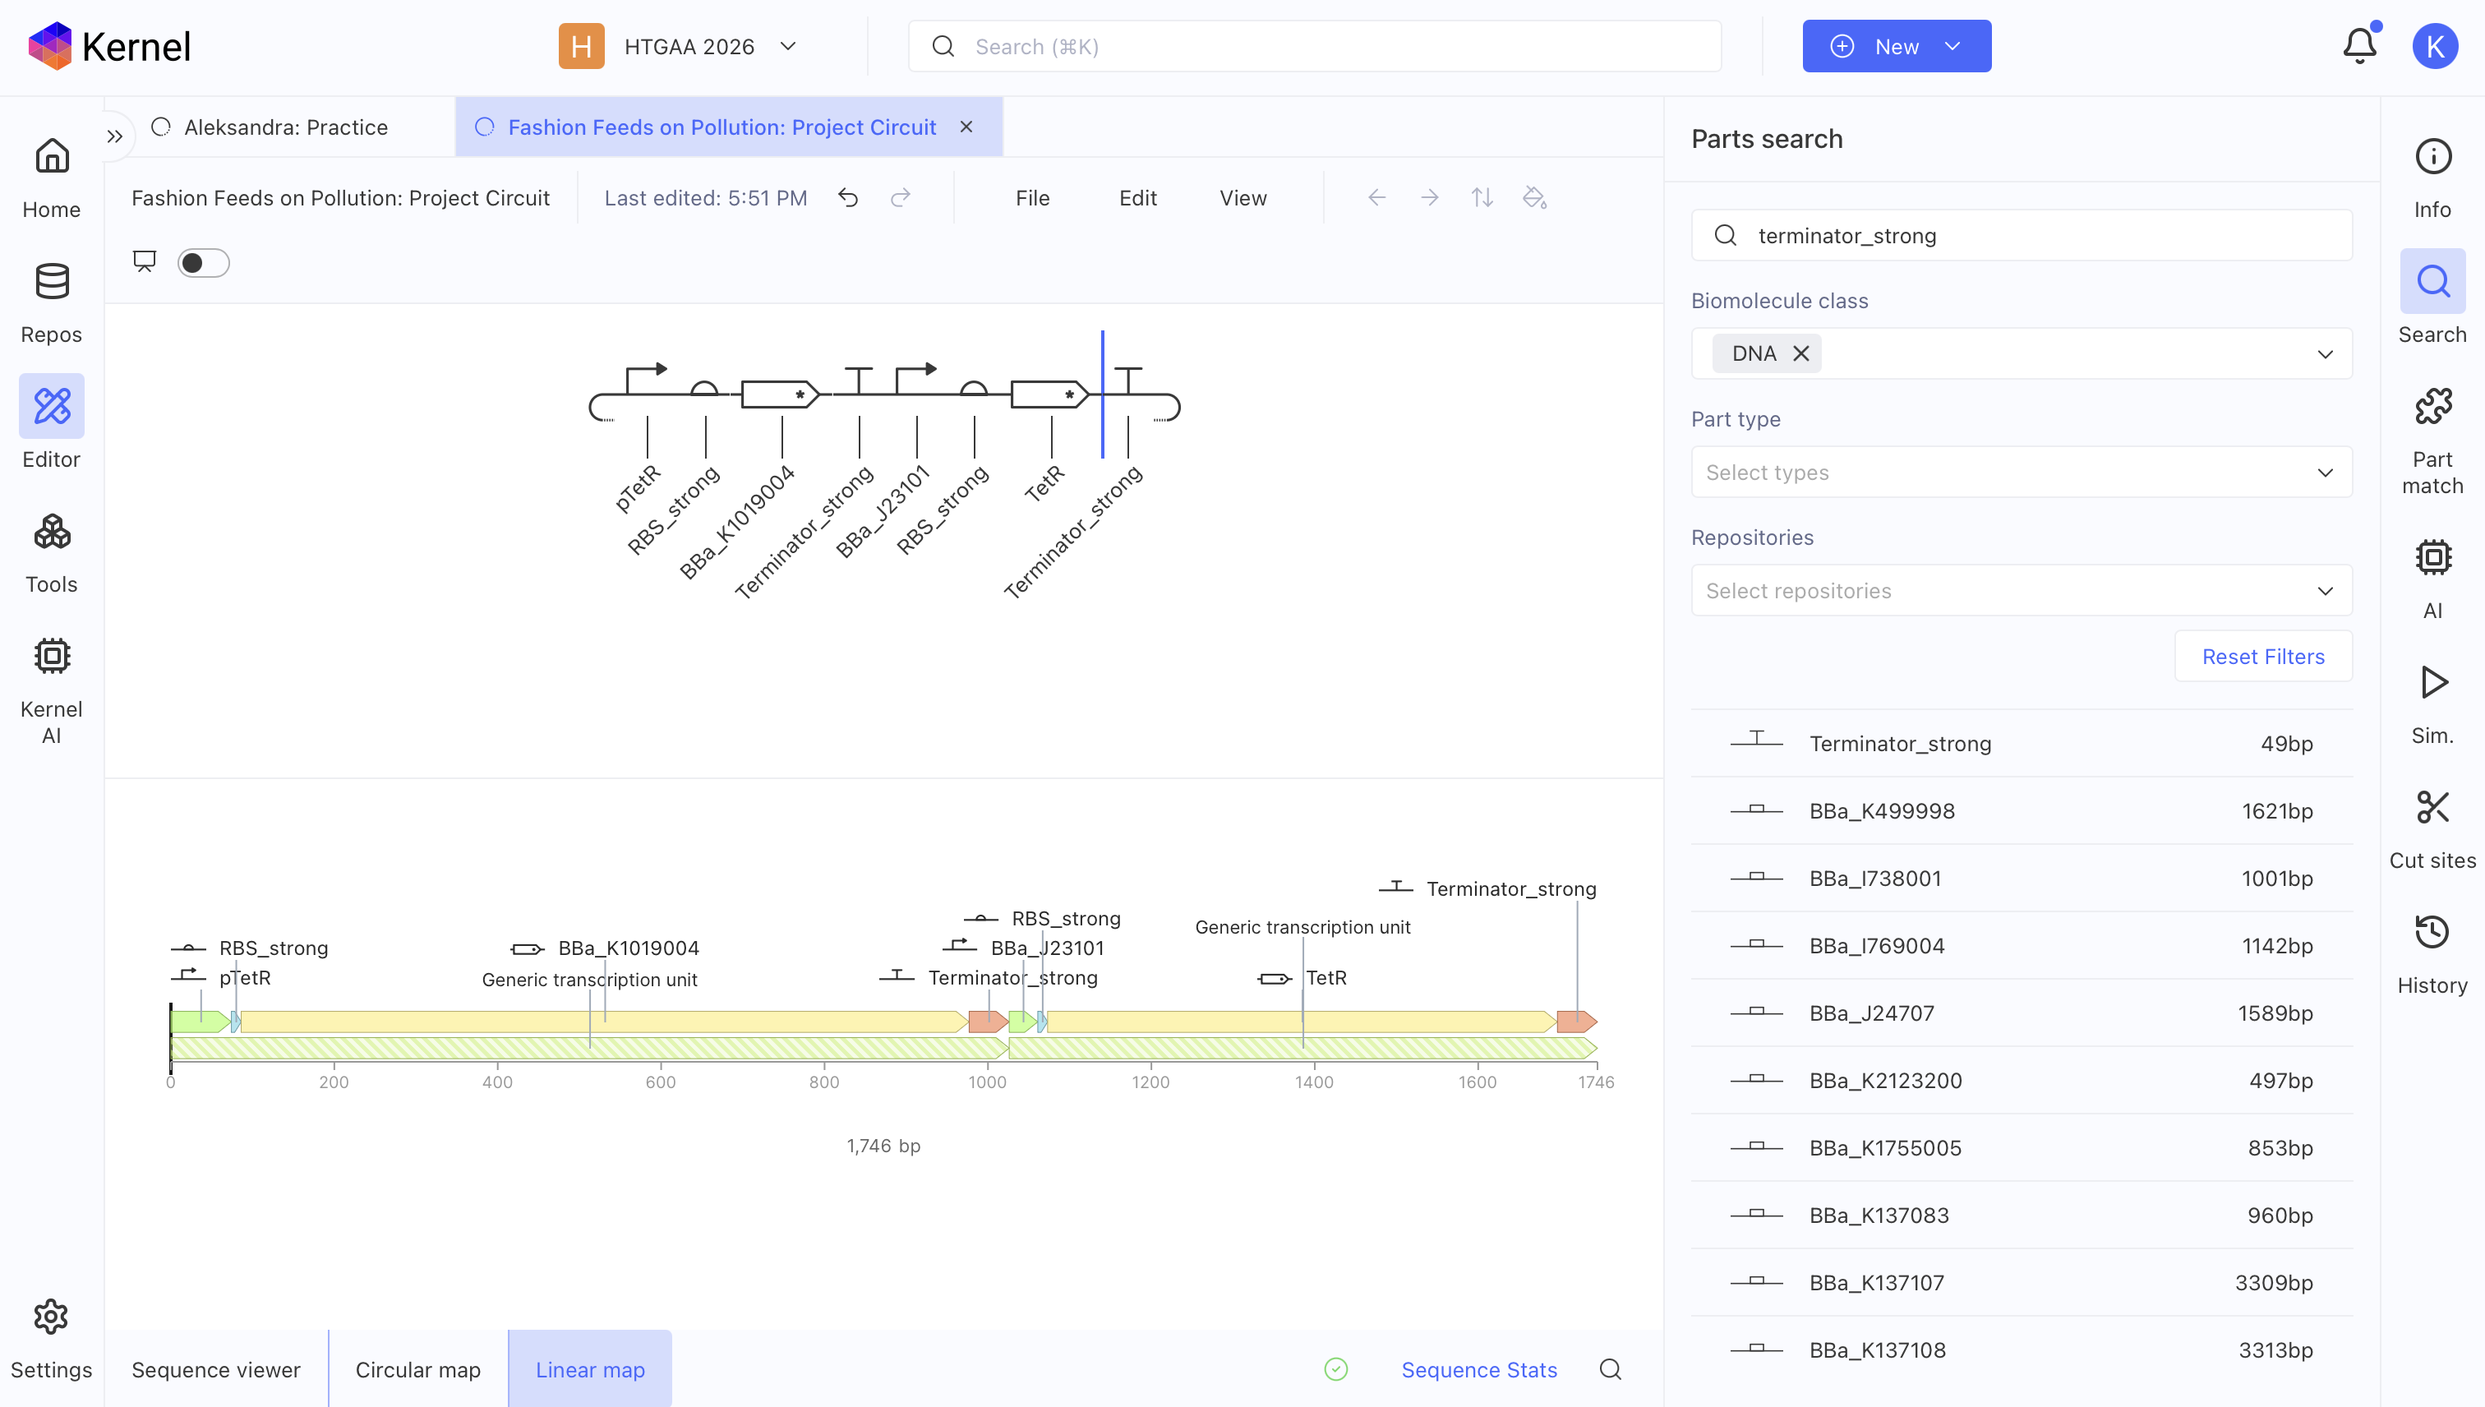
Task: Open the HTGAA 2026 workspace dropdown
Action: point(680,46)
